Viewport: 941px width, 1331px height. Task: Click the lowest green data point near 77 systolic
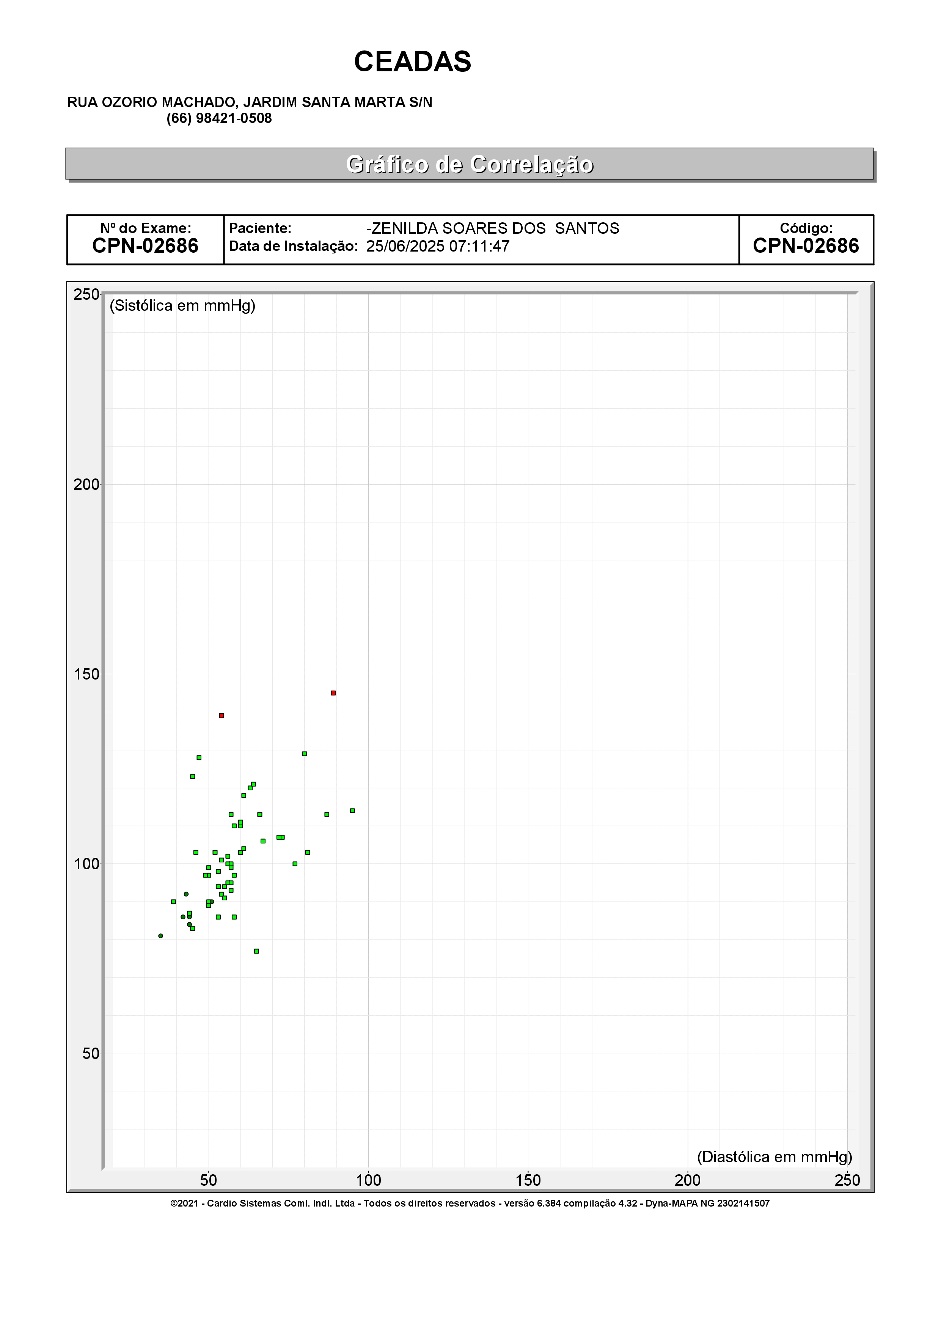point(257,951)
